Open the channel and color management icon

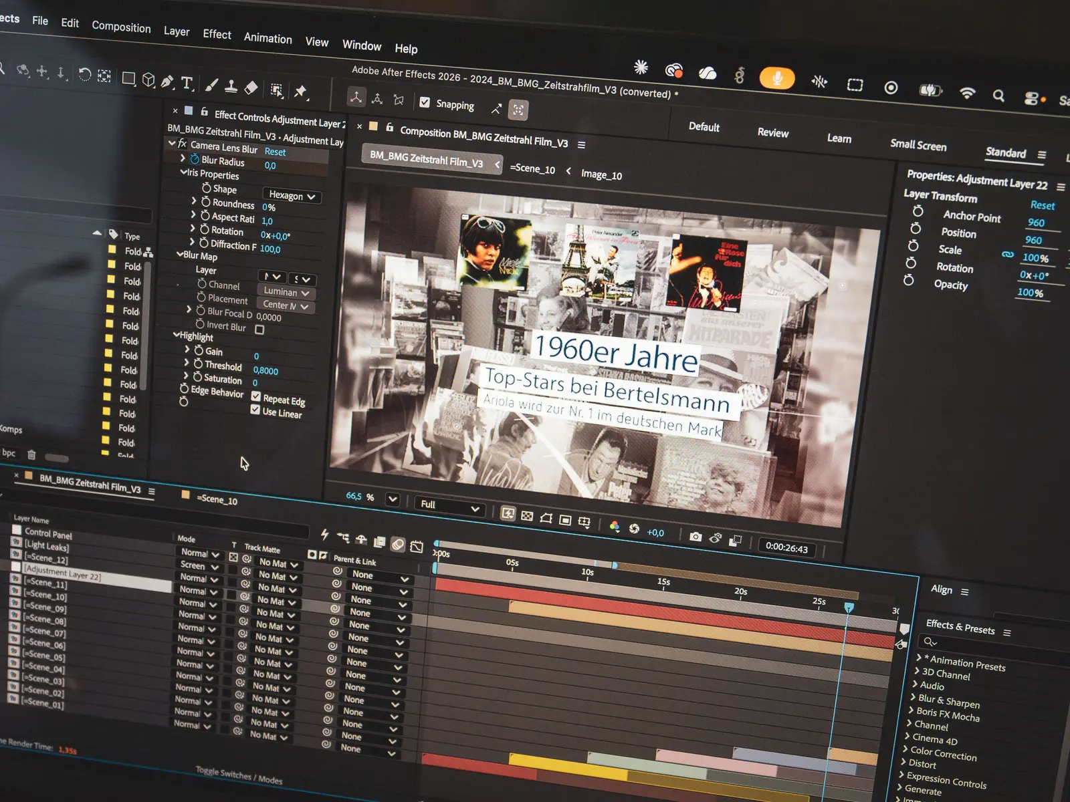(615, 527)
